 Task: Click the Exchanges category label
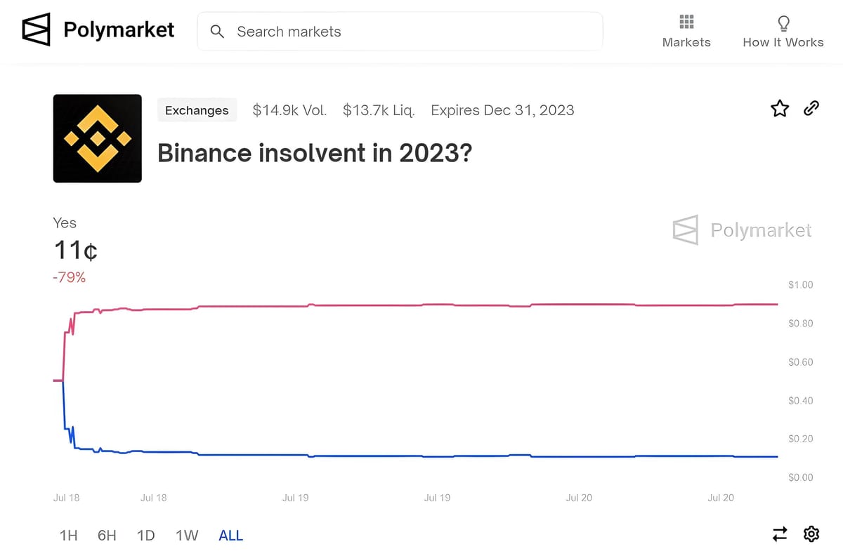coord(197,110)
